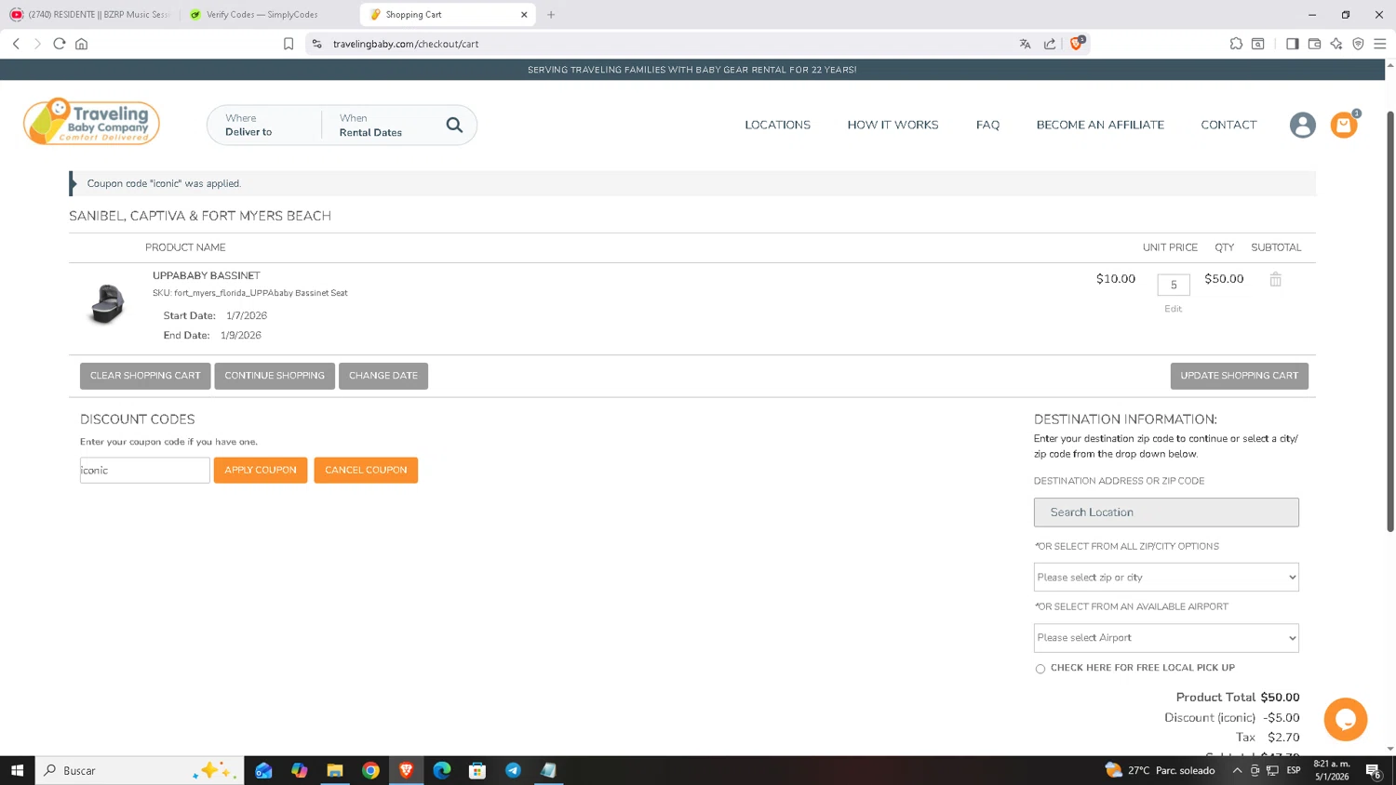Click the page vertical scrollbar

1390,321
